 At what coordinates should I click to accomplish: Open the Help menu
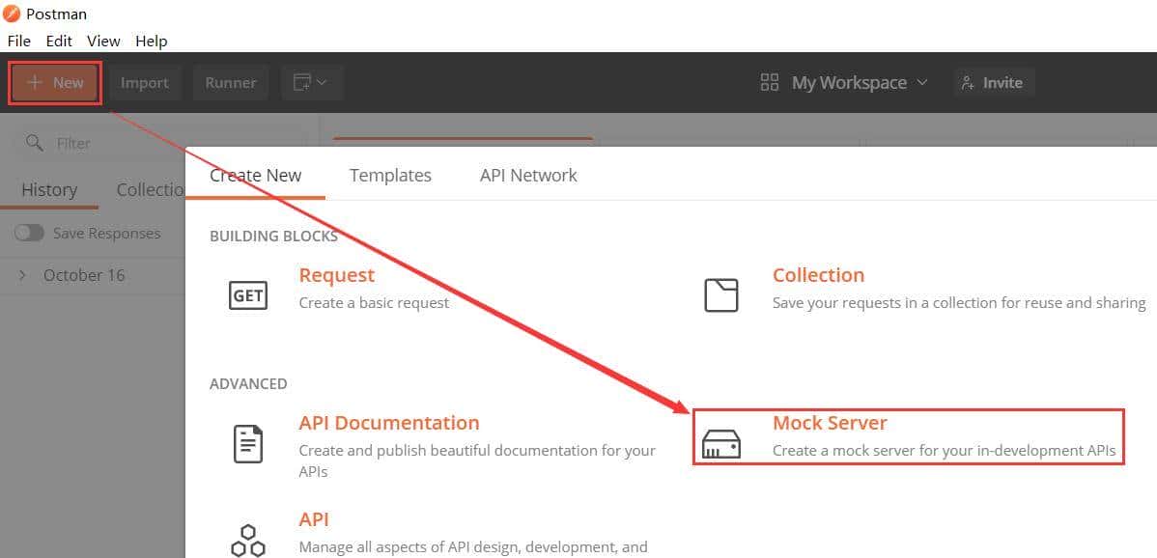point(152,42)
